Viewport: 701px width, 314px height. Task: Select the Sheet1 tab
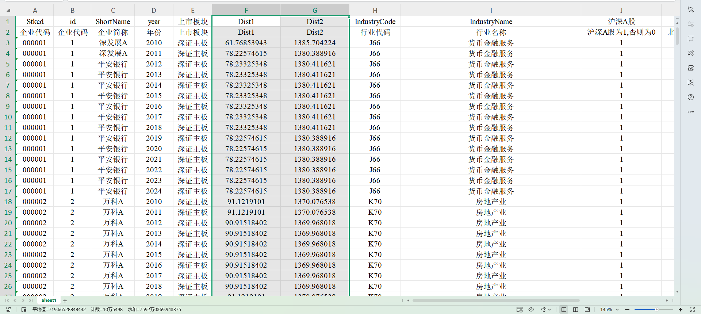[x=49, y=300]
